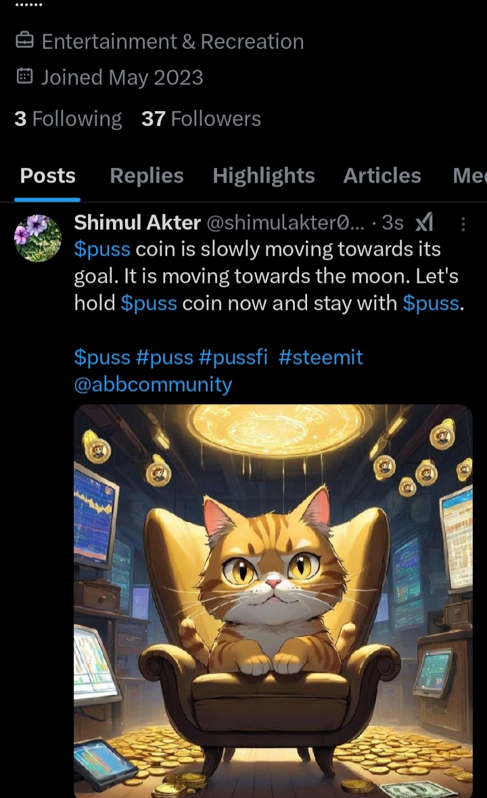Open the Grok icon beside the post timestamp
The height and width of the screenshot is (798, 487).
pos(424,223)
